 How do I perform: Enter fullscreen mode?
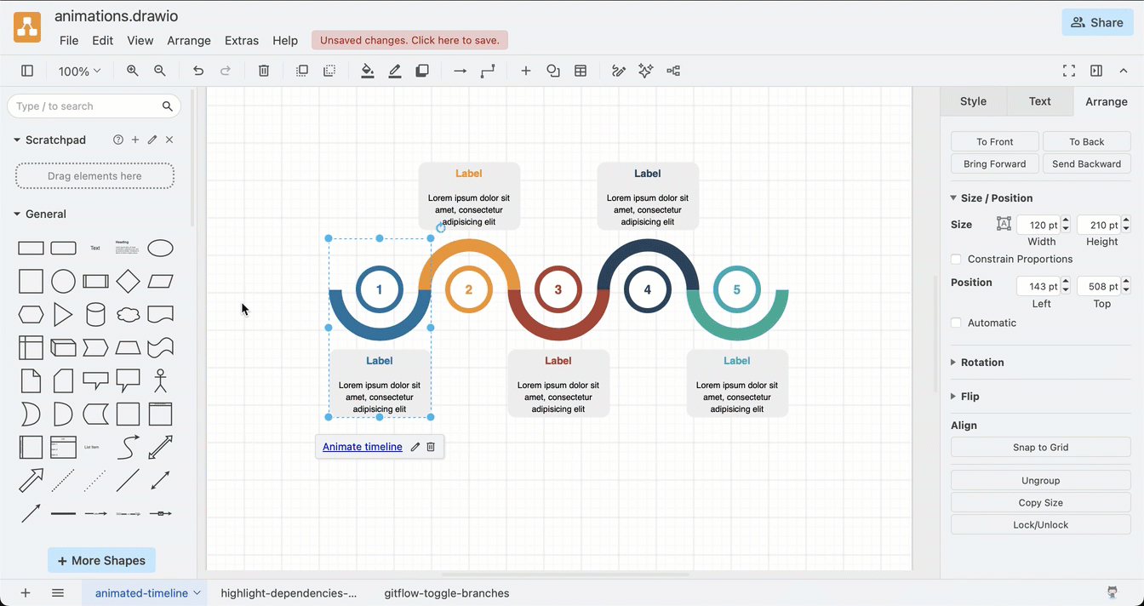click(x=1069, y=71)
